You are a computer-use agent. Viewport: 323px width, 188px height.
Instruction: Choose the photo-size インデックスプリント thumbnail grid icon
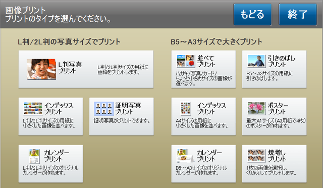[x=33, y=108]
